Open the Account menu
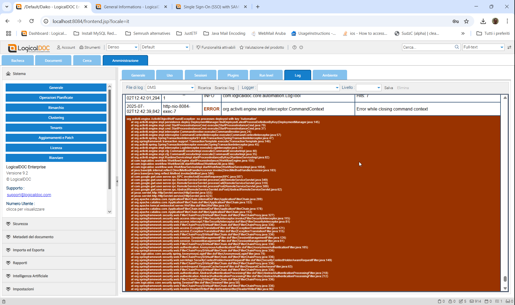The height and width of the screenshot is (305, 515). (x=66, y=47)
